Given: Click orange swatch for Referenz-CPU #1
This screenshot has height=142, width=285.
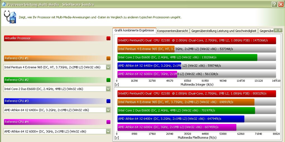Looking at the screenshot, I should 108,58.
